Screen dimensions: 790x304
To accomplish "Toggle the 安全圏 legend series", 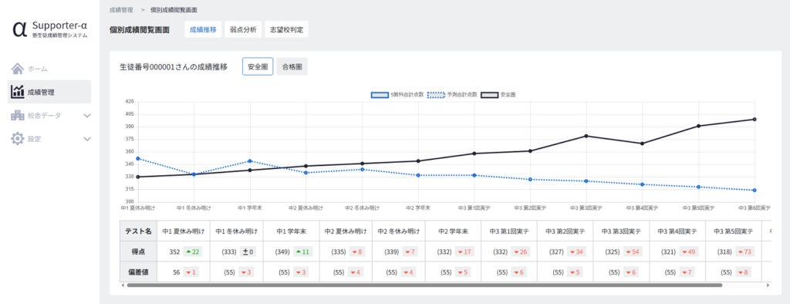I will [498, 94].
